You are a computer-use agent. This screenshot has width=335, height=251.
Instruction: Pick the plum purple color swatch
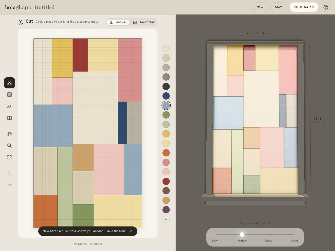(x=166, y=210)
